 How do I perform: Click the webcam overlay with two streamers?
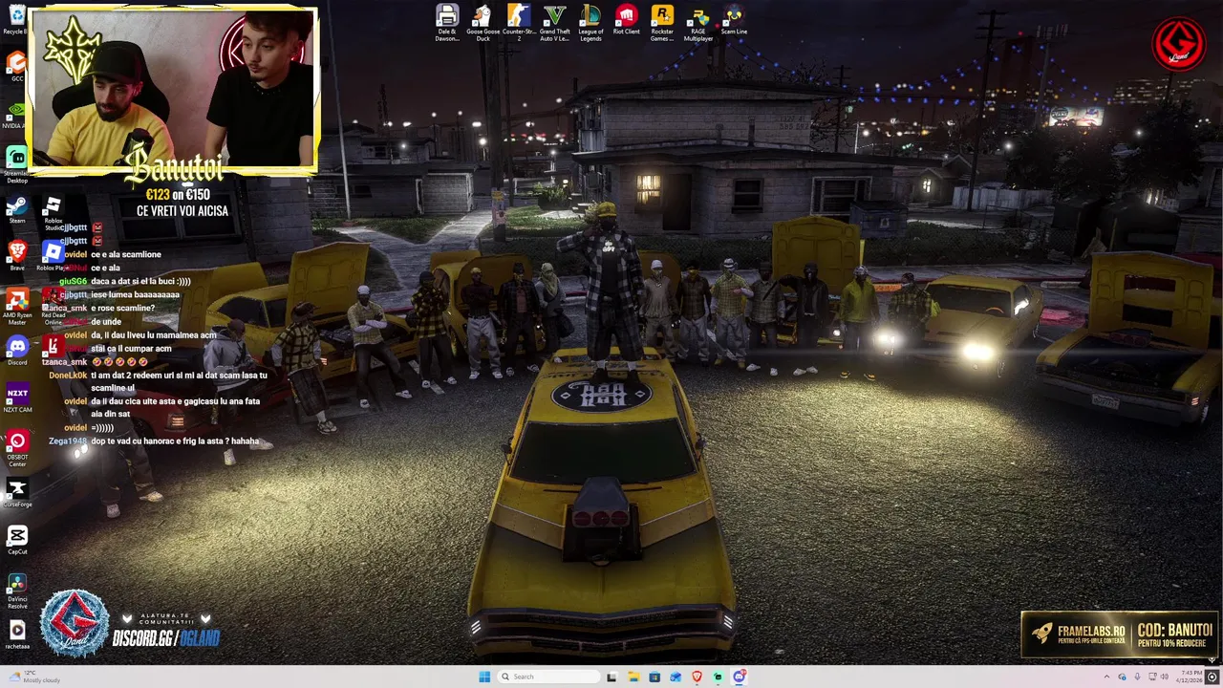(174, 91)
